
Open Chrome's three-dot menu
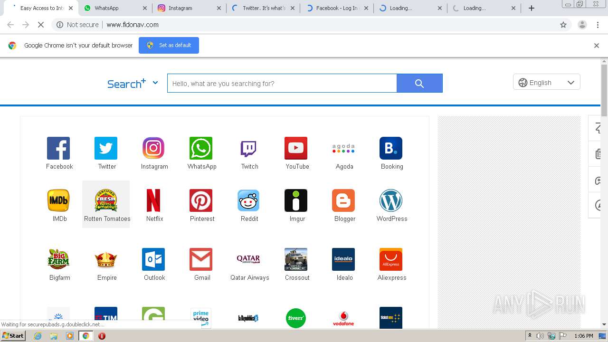(x=598, y=25)
